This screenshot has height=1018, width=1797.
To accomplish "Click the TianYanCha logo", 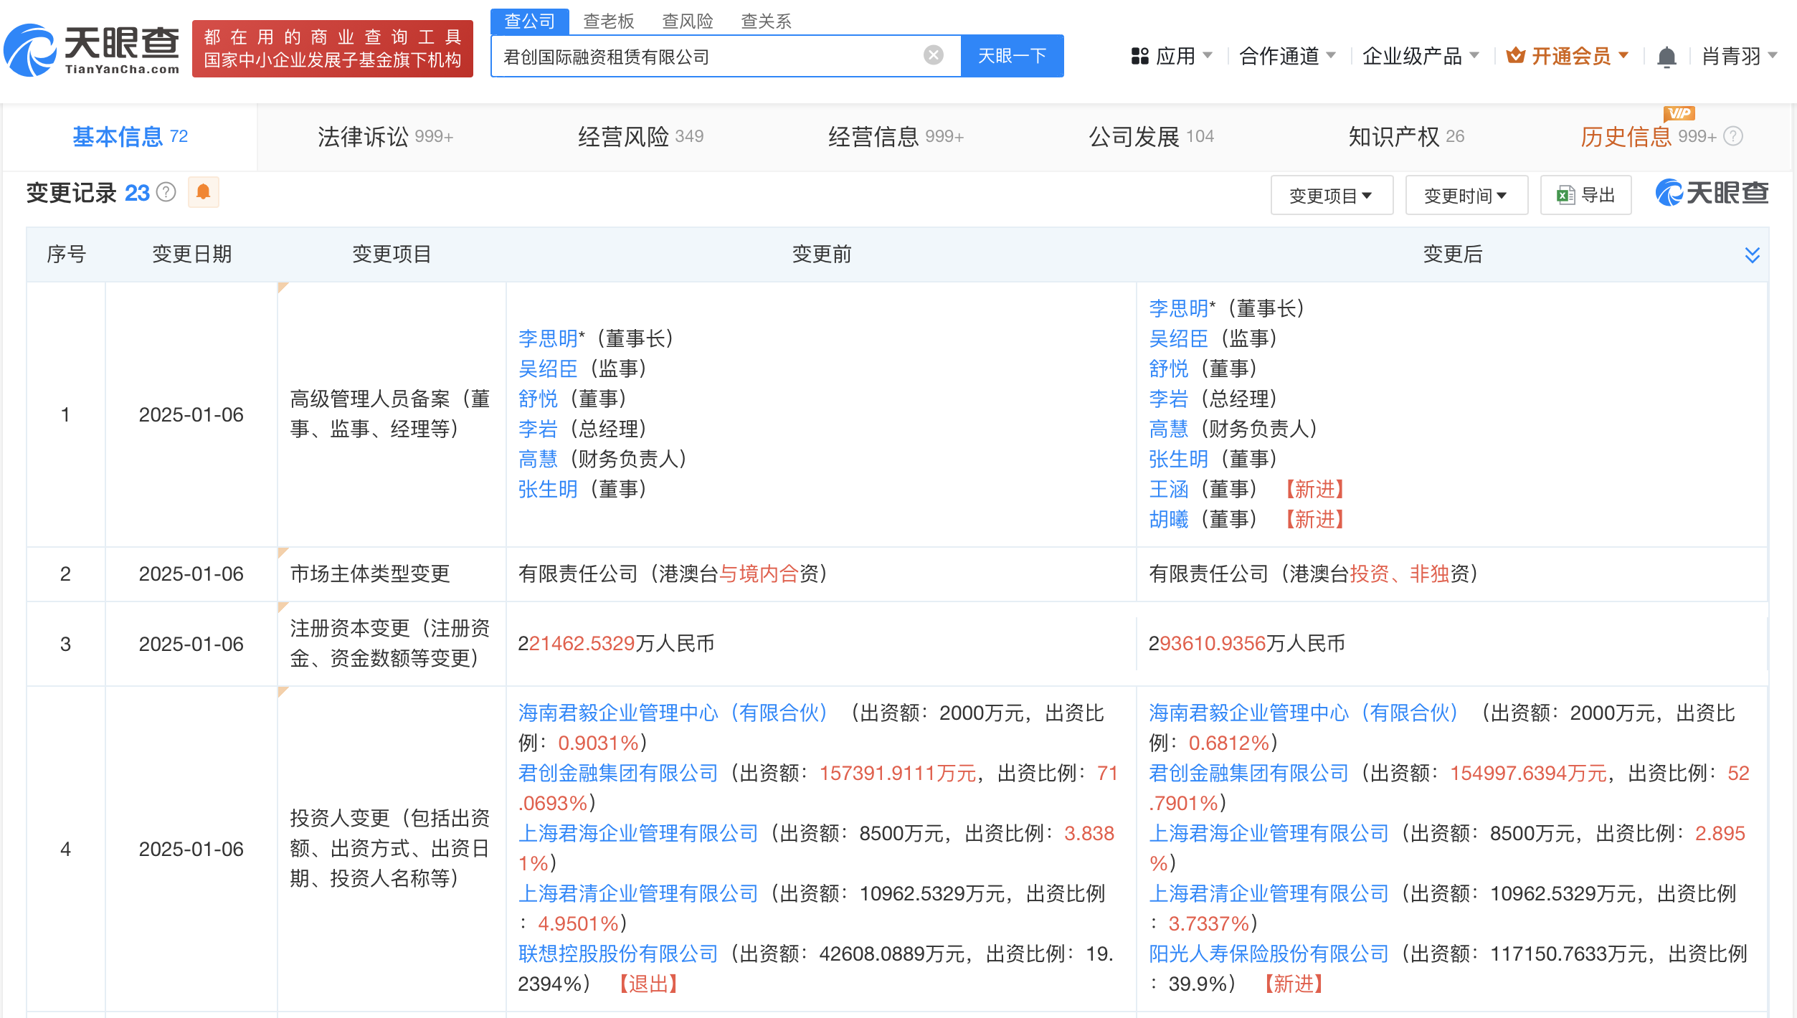I will pos(92,49).
